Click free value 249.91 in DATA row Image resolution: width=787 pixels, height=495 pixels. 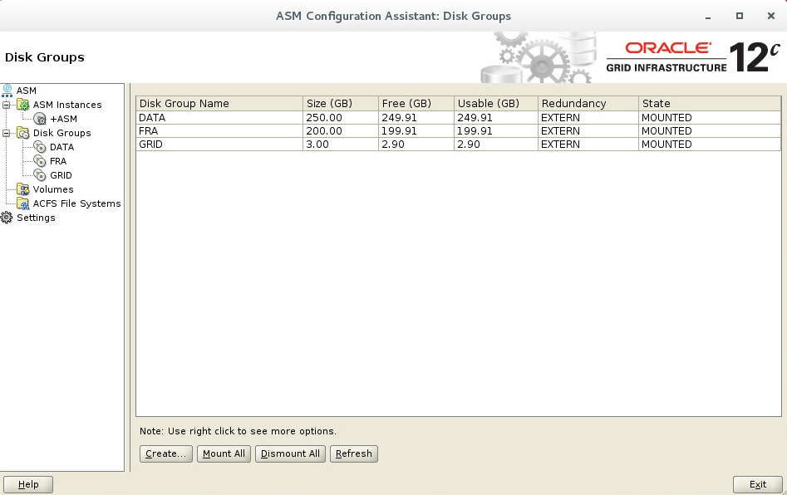399,118
